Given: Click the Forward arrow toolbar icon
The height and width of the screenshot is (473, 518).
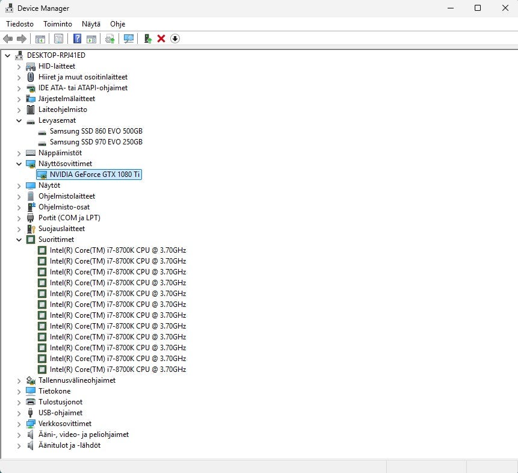Looking at the screenshot, I should [22, 39].
